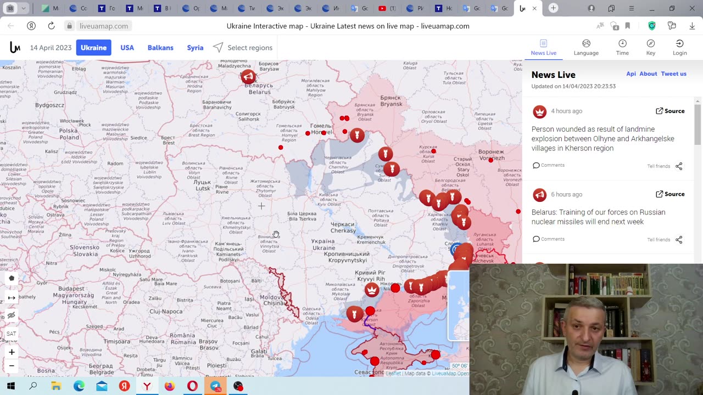Share the landmine explosion news item
Image resolution: width=703 pixels, height=395 pixels.
(x=679, y=166)
